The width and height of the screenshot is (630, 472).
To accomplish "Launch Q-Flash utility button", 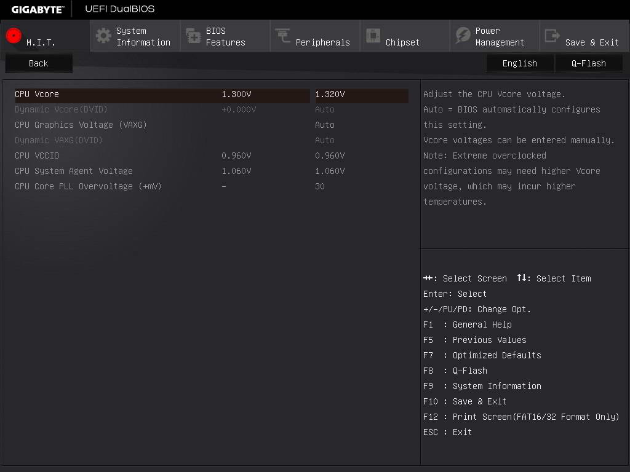I will click(x=589, y=63).
